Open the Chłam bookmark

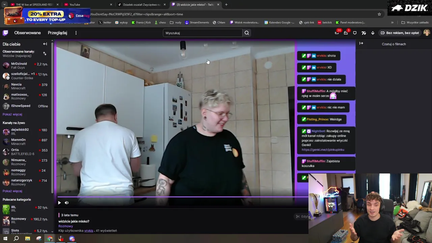point(219,23)
